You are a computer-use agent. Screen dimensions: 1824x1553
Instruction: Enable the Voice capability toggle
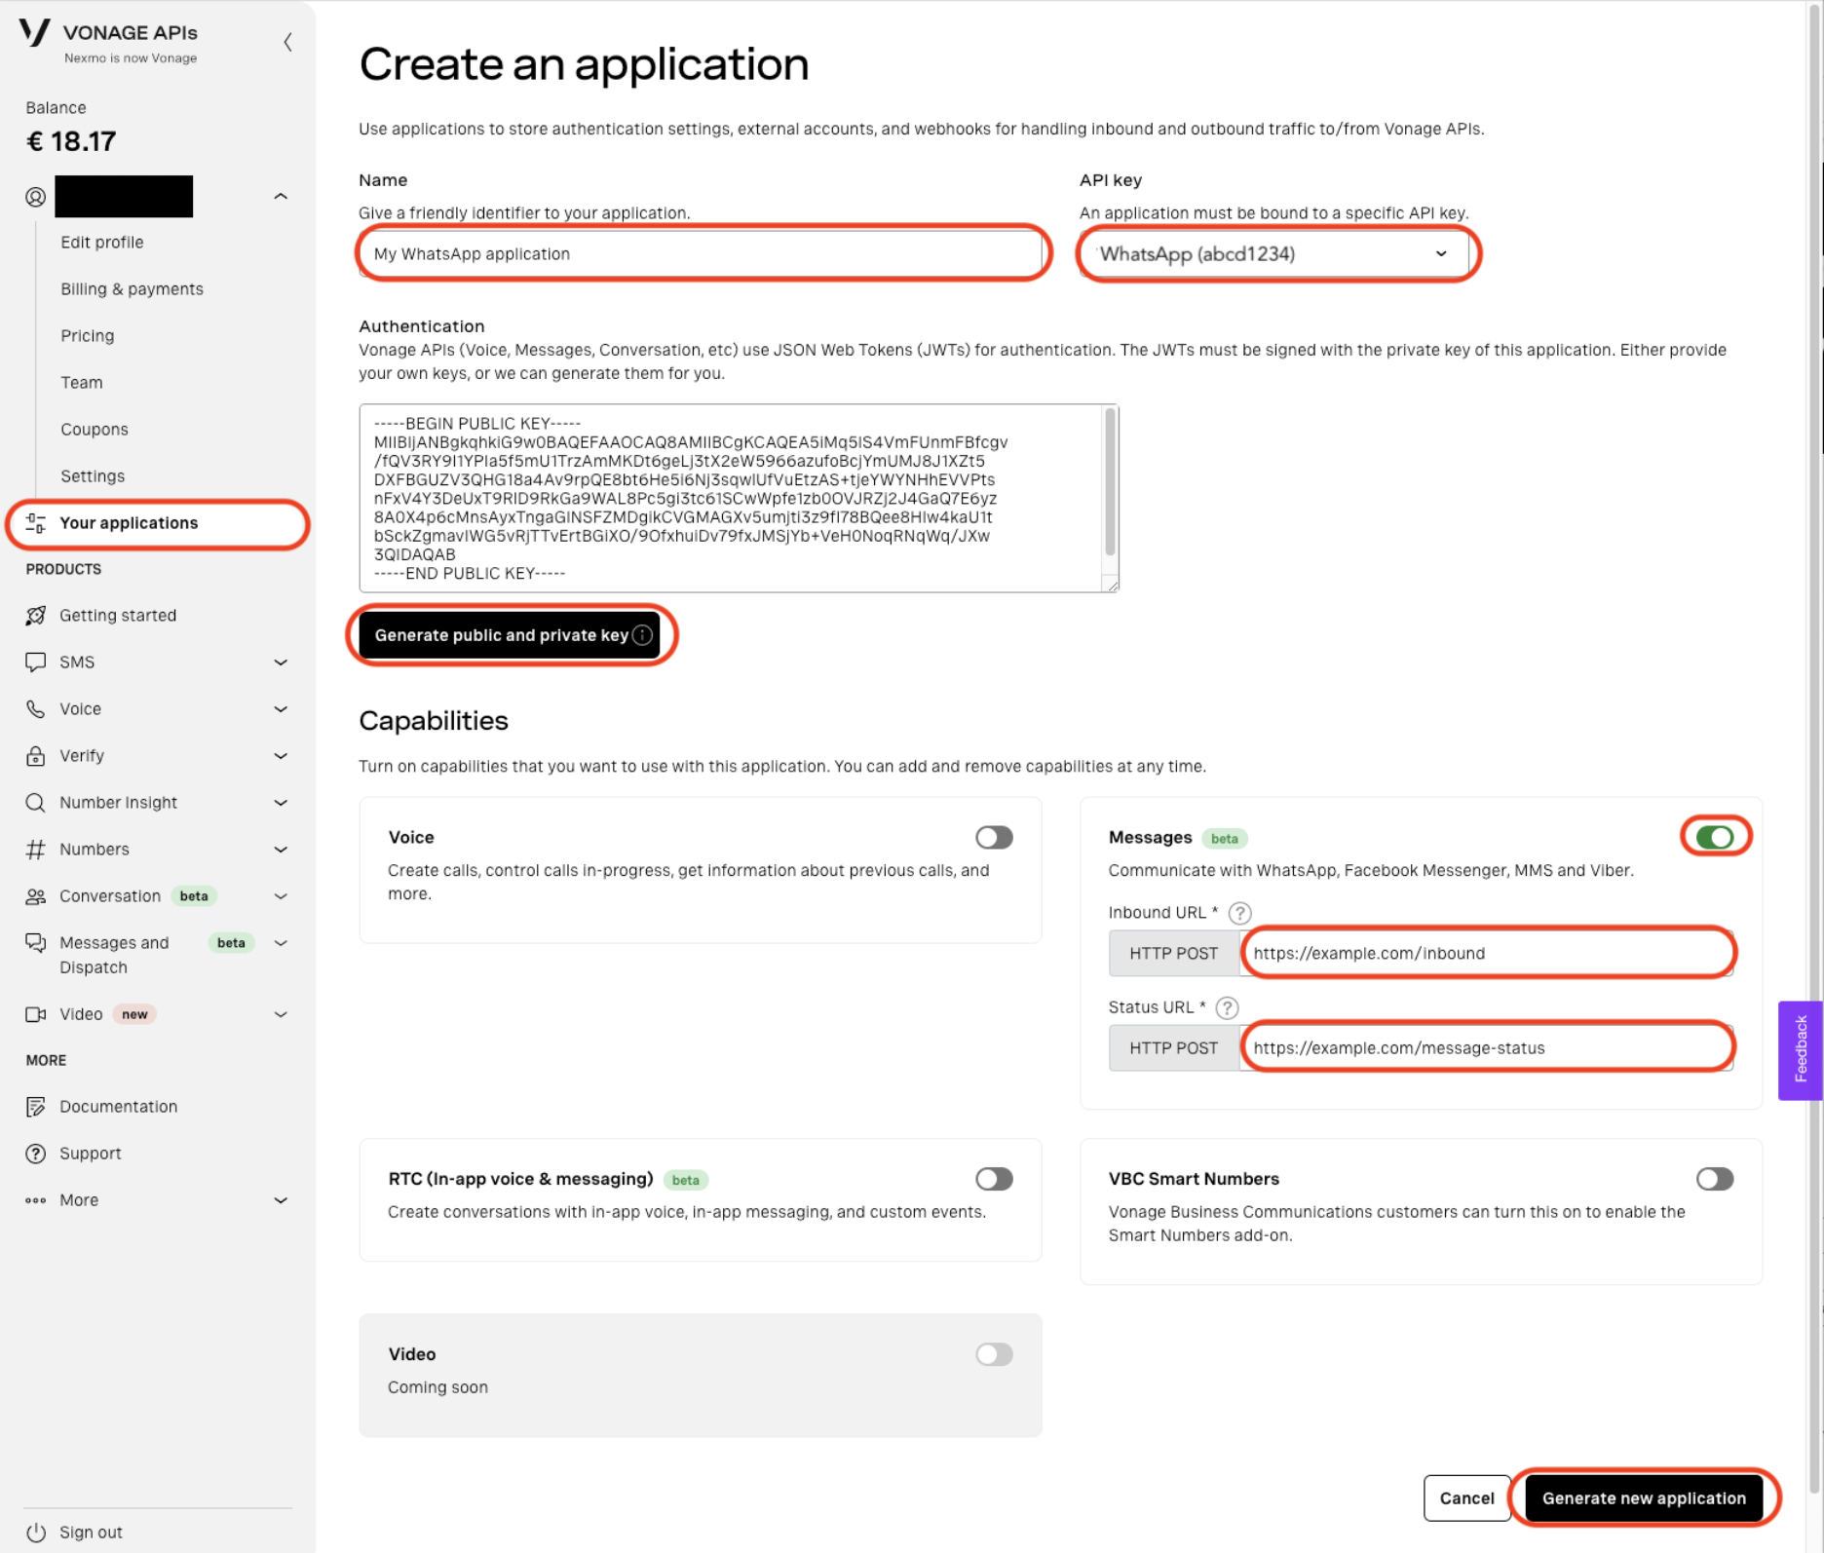pos(994,837)
